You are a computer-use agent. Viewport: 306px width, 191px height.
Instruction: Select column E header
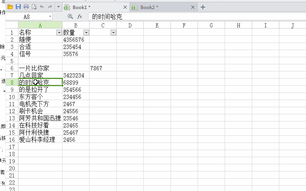tap(157, 25)
